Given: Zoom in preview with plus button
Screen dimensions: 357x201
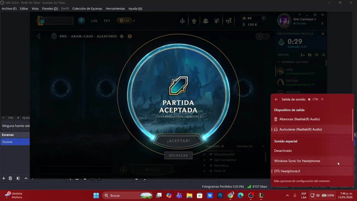Looking at the screenshot, I should pos(18,118).
